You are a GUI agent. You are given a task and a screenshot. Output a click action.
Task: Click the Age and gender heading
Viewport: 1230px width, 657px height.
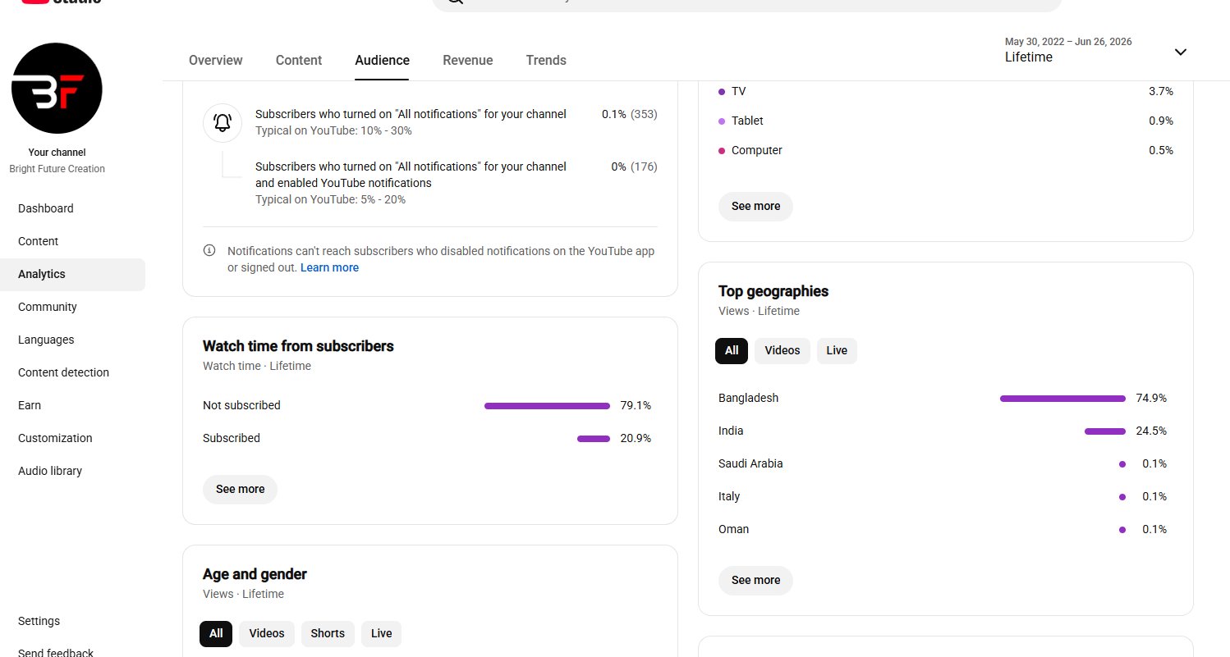(x=255, y=574)
